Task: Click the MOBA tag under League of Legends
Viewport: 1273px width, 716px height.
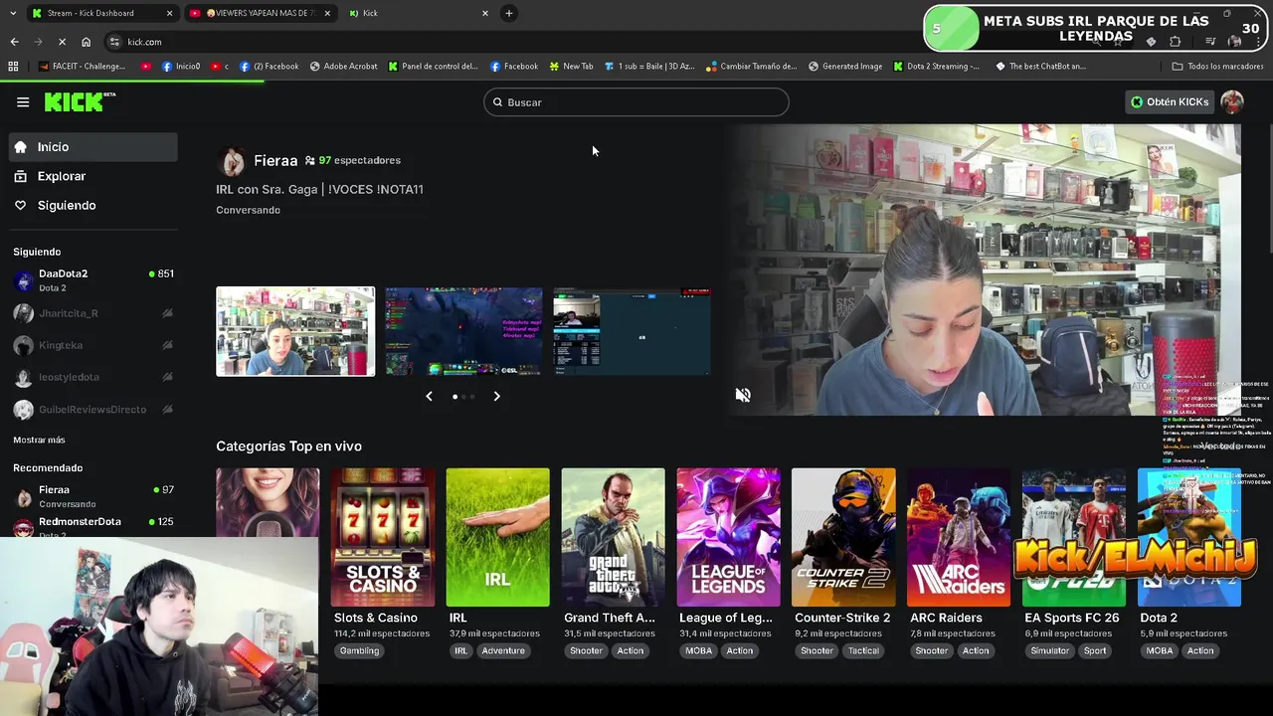Action: pos(698,650)
